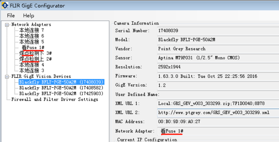
Task: Click the Sensor label
Action: 124,58
